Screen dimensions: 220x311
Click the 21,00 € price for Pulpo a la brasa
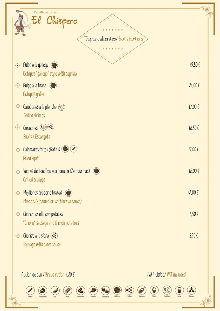[194, 85]
